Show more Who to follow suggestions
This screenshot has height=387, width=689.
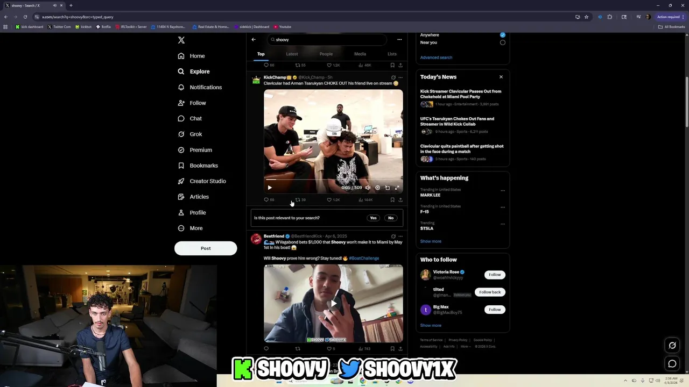[x=431, y=325]
